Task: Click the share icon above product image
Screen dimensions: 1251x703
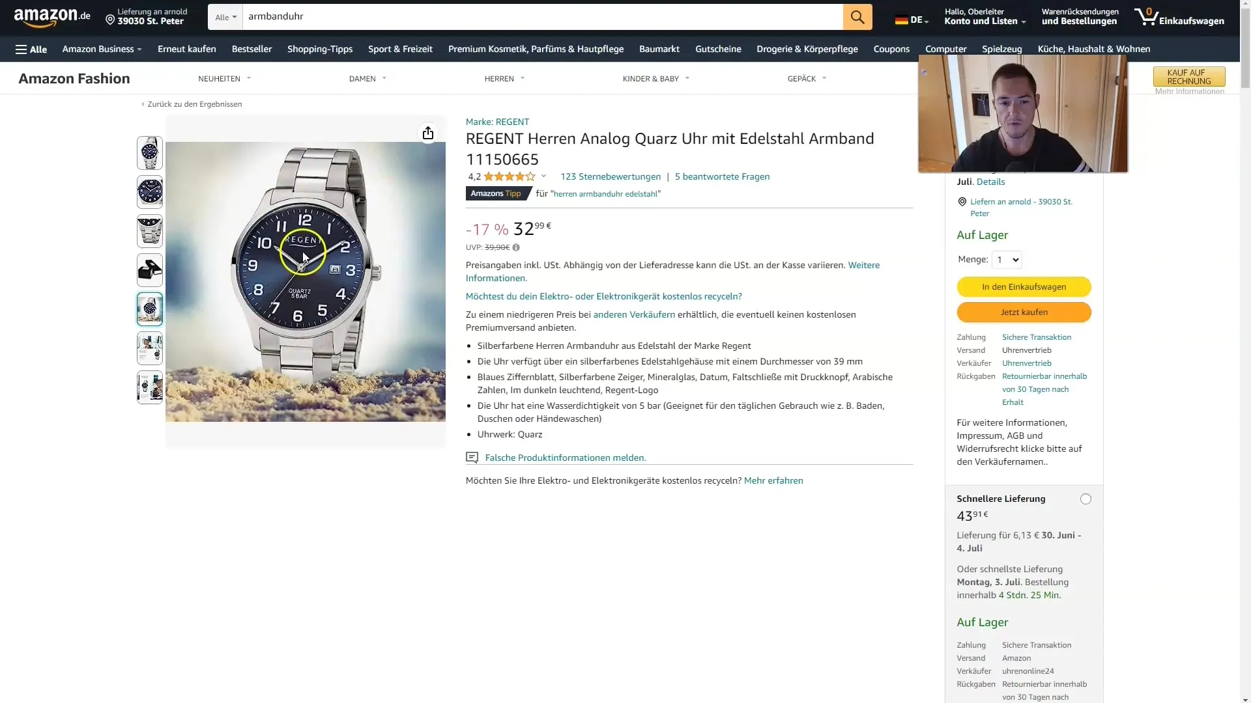Action: pos(428,133)
